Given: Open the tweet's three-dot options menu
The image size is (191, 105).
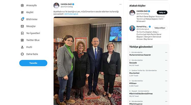Looking at the screenshot, I should tap(120, 4).
